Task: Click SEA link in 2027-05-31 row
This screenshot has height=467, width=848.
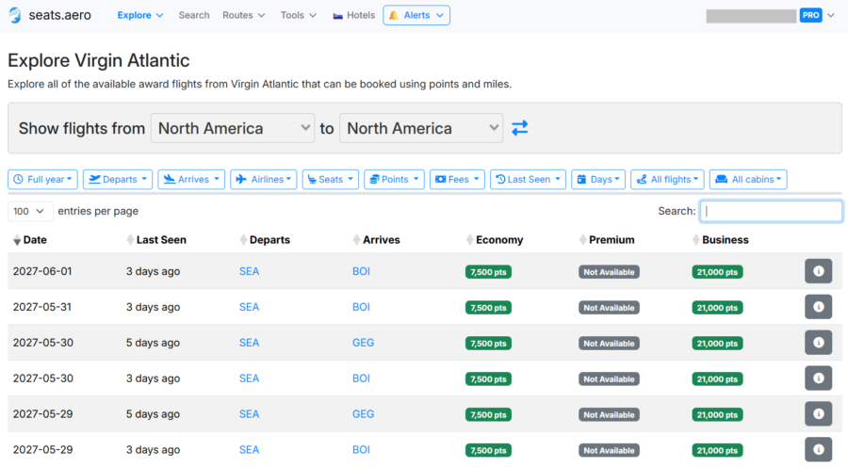Action: pos(250,307)
